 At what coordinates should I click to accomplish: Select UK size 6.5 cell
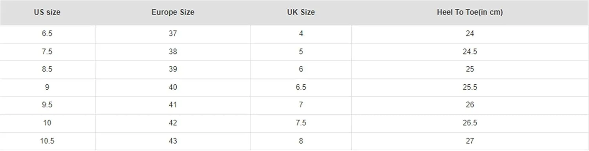pos(301,87)
